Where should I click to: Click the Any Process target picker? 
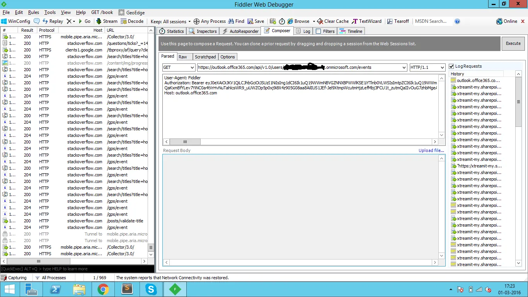pos(209,21)
